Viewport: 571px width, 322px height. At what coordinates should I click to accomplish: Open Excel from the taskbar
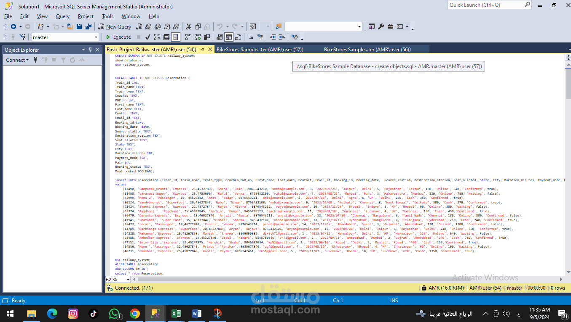pyautogui.click(x=176, y=313)
